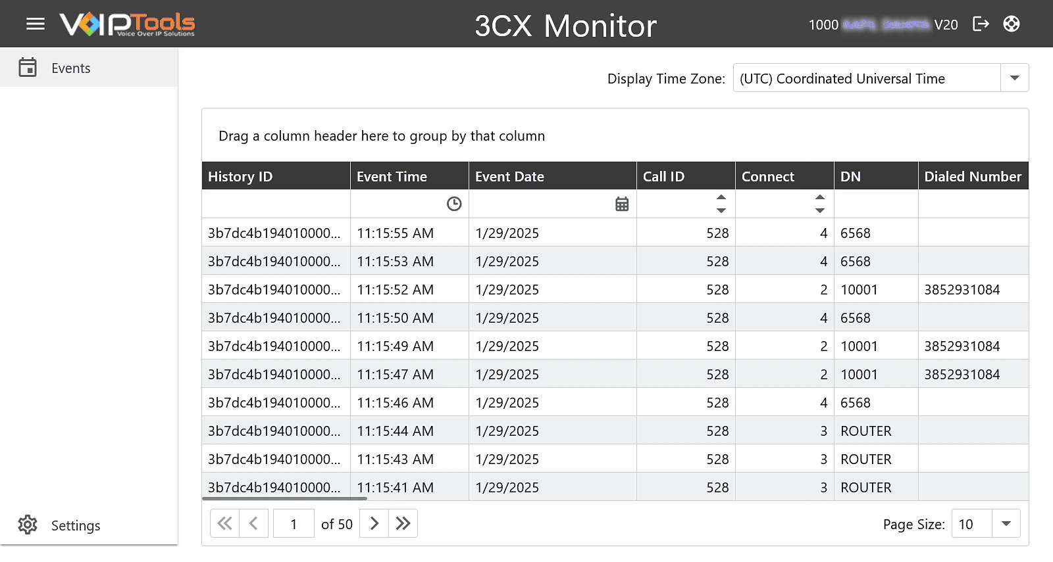Open the hamburger navigation menu

tap(36, 24)
